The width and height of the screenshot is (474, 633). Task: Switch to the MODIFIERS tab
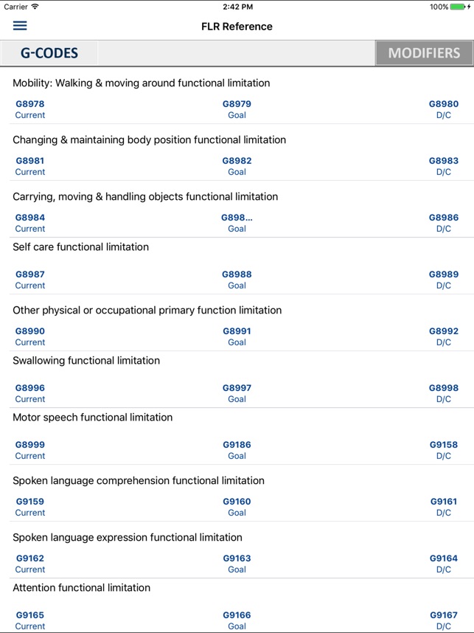click(x=424, y=53)
